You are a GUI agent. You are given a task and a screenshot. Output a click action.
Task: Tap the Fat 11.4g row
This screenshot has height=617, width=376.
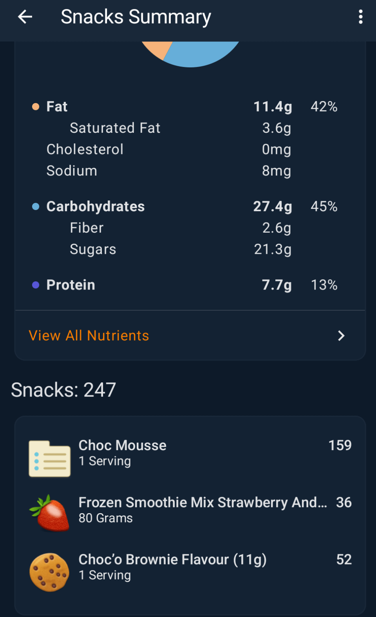click(x=184, y=107)
